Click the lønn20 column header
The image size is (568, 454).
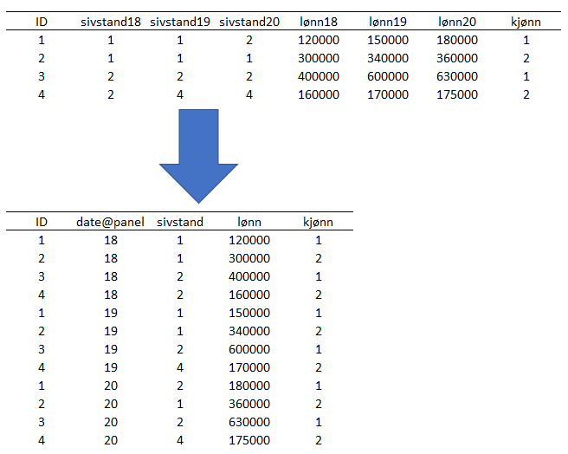(456, 22)
